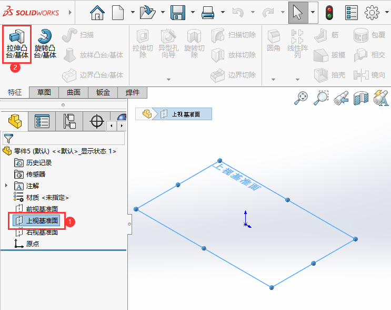
Task: Select the 扫描切除 swept cut tool
Action: point(234,35)
